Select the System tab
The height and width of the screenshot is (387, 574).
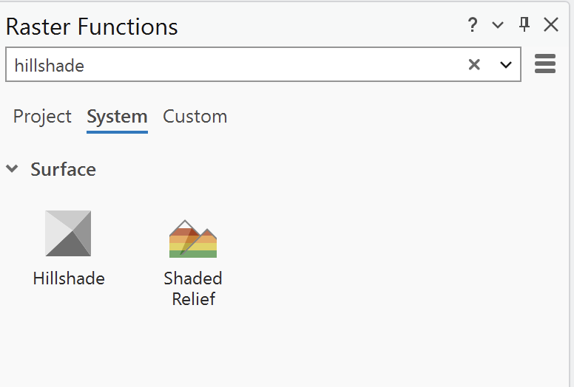pyautogui.click(x=117, y=117)
